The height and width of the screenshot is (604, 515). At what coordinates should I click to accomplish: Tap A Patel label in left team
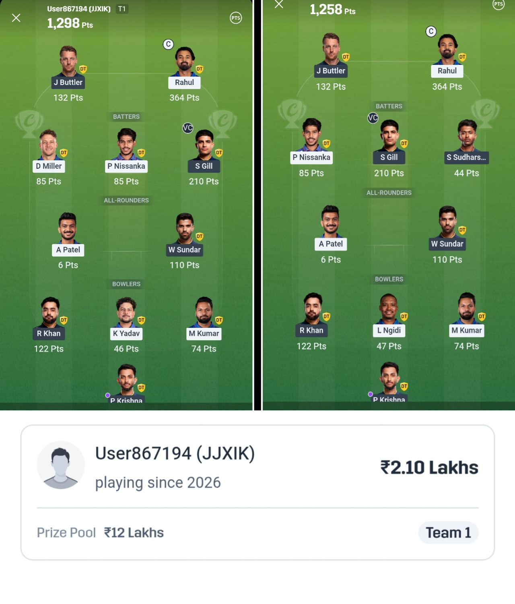tap(68, 250)
